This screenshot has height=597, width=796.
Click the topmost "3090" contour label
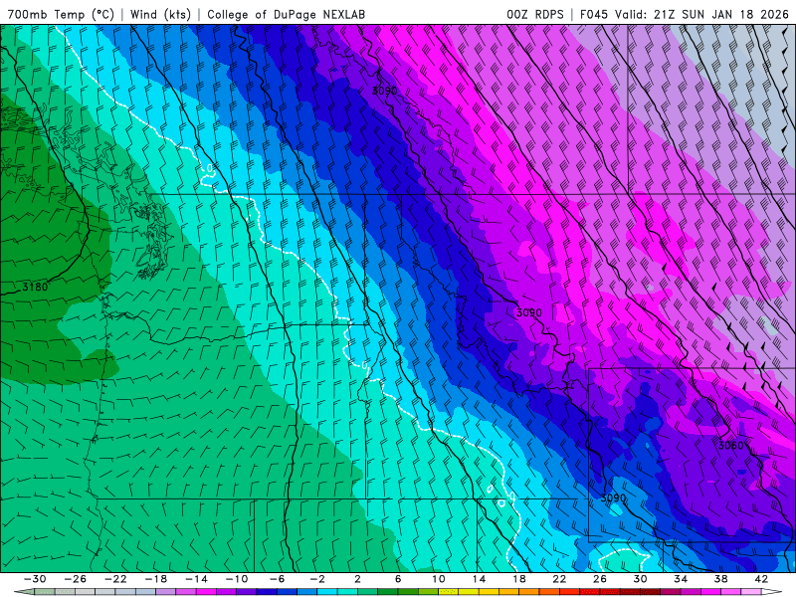(x=384, y=91)
